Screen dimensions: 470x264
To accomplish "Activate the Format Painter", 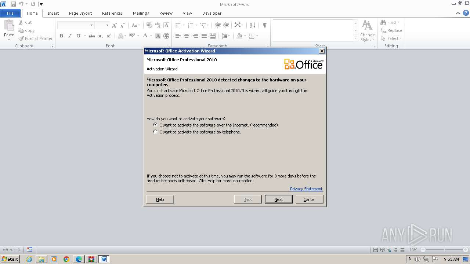I will [36, 38].
